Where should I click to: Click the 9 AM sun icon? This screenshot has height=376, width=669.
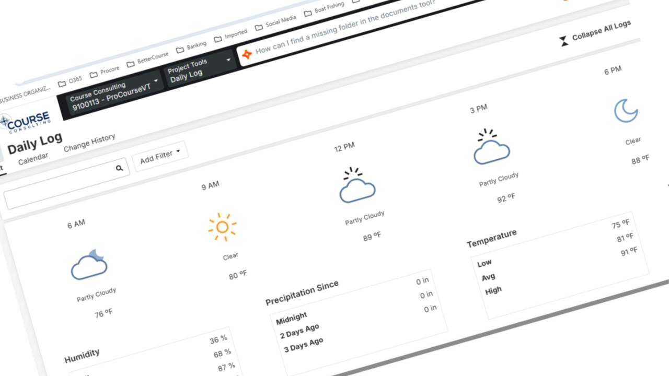(x=222, y=227)
